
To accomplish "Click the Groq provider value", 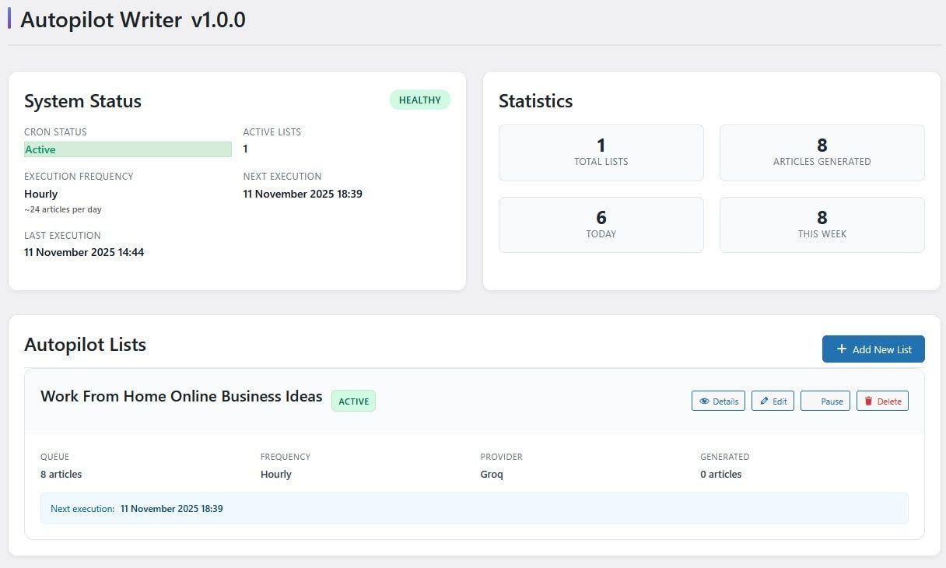I will pos(492,474).
